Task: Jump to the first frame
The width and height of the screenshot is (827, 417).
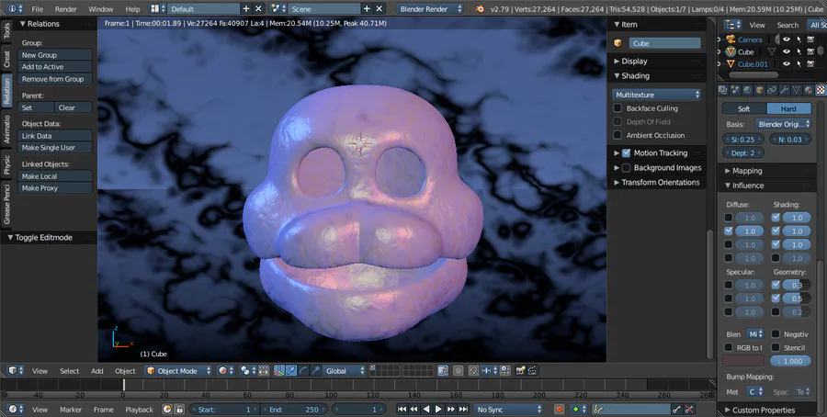Action: [x=402, y=409]
